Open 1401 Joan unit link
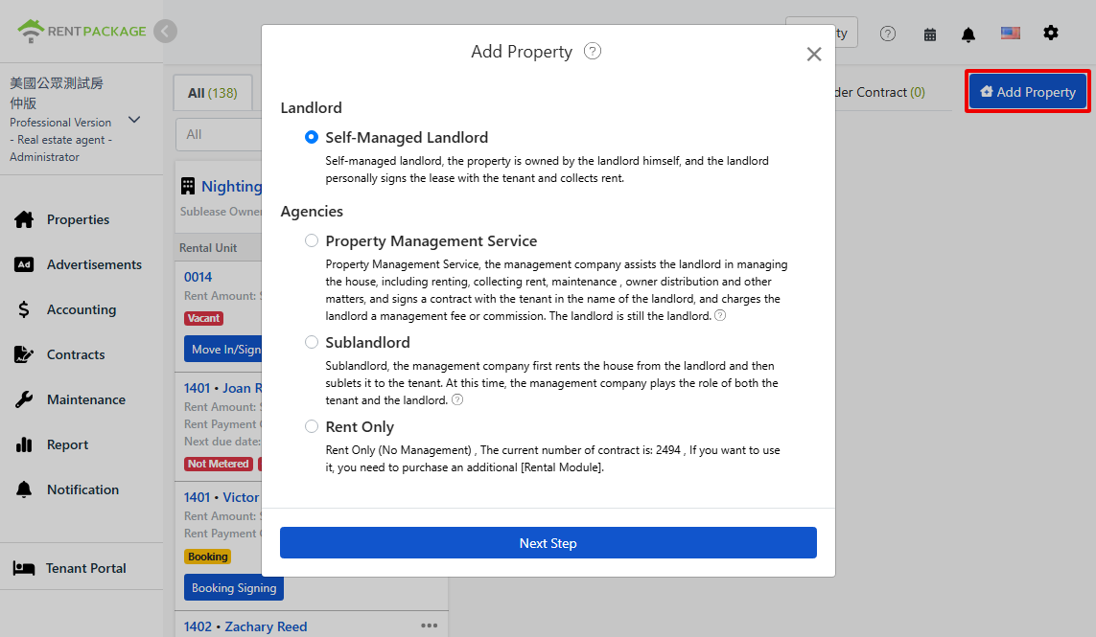This screenshot has width=1096, height=637. tap(223, 388)
